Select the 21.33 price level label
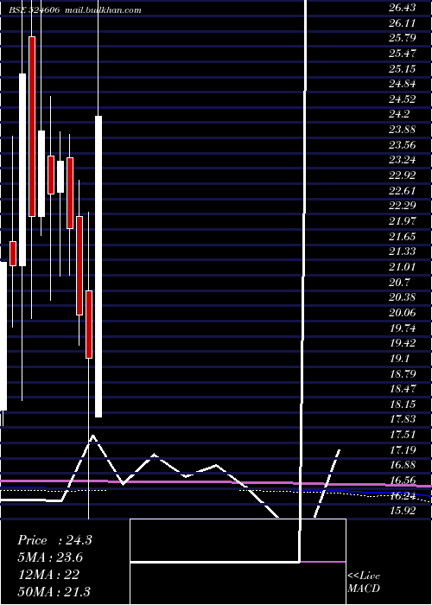This screenshot has height=605, width=432. [402, 252]
